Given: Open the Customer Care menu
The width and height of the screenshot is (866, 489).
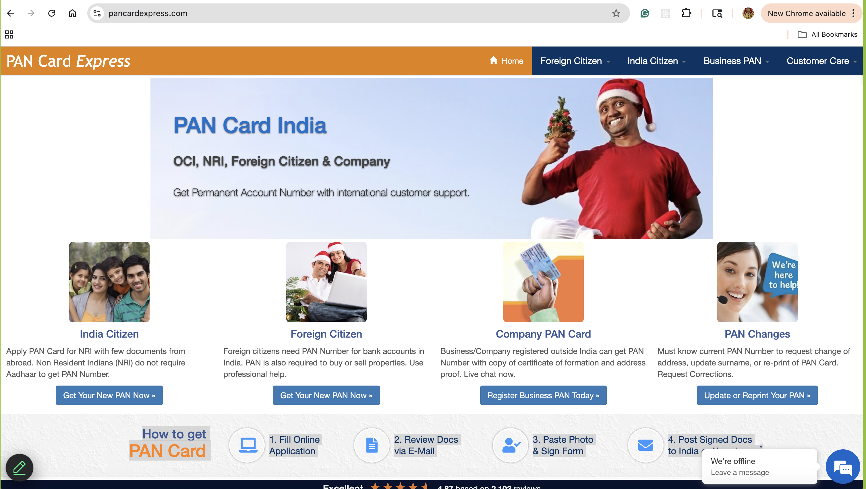Looking at the screenshot, I should [821, 61].
